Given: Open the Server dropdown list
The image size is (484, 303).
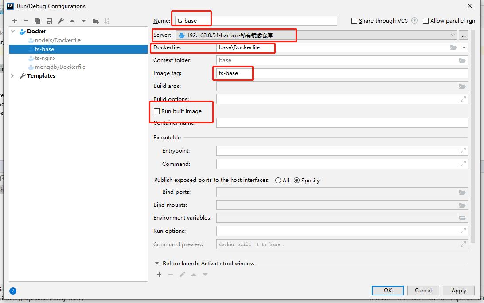Looking at the screenshot, I should tap(452, 35).
